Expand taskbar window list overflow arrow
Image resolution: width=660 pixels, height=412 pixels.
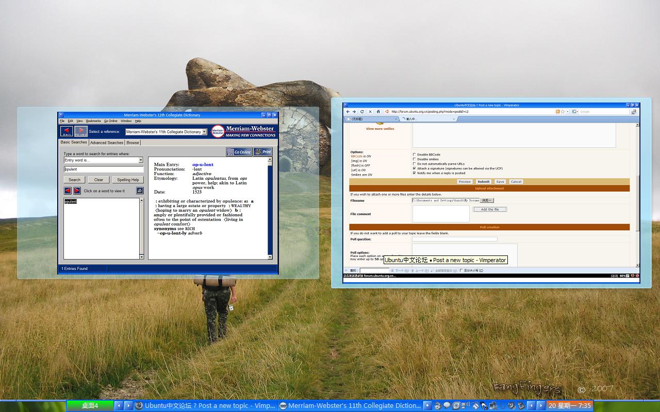[x=427, y=406]
